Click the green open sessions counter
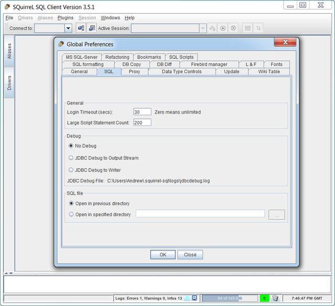 point(264,298)
